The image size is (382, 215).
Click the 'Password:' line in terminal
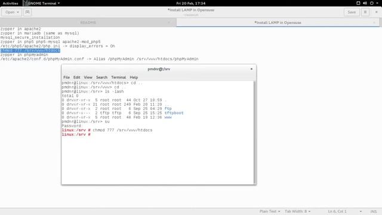pos(72,126)
